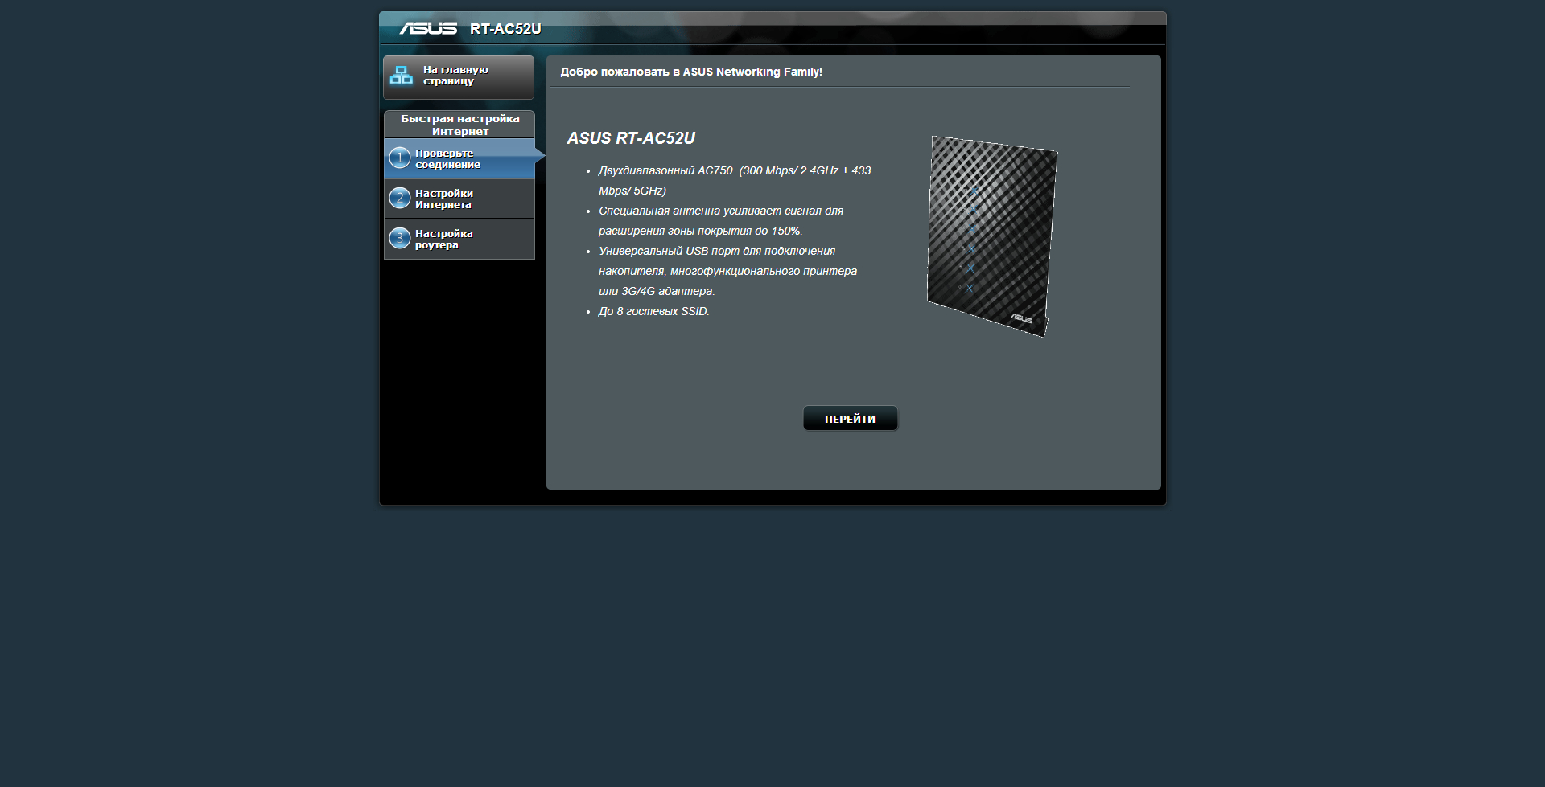The width and height of the screenshot is (1545, 787).
Task: Click the number 2 step circle icon
Action: [x=400, y=199]
